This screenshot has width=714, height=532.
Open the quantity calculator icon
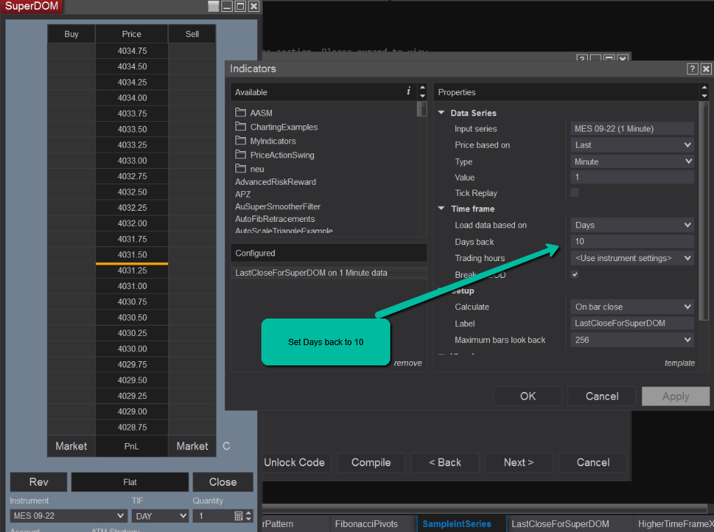coord(239,516)
